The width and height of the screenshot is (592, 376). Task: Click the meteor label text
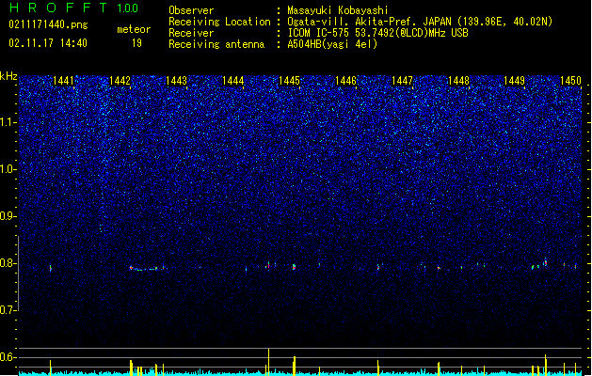(x=134, y=29)
